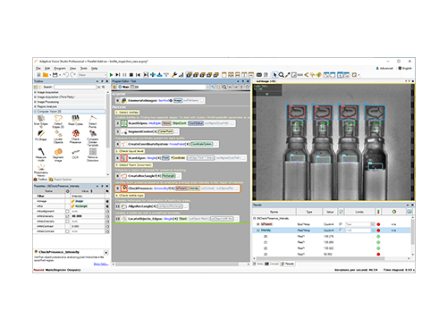
Task: Open the File menu
Action: click(x=38, y=68)
